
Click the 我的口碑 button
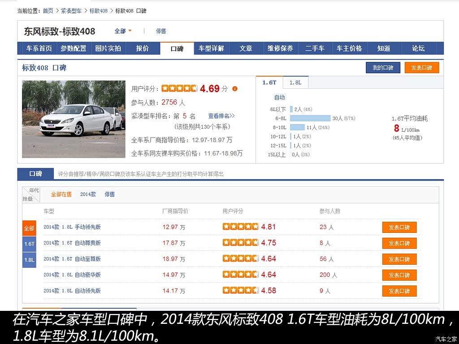(383, 68)
